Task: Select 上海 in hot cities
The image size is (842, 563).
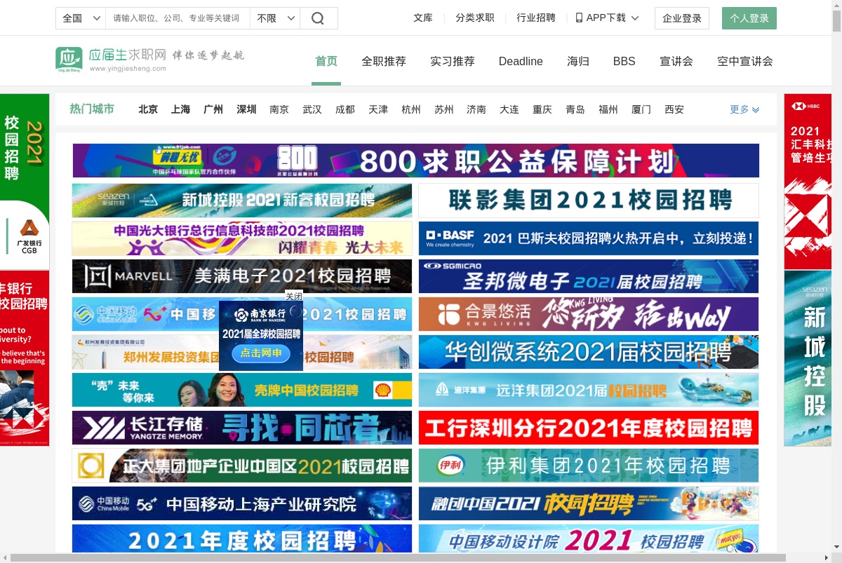Action: pyautogui.click(x=180, y=109)
